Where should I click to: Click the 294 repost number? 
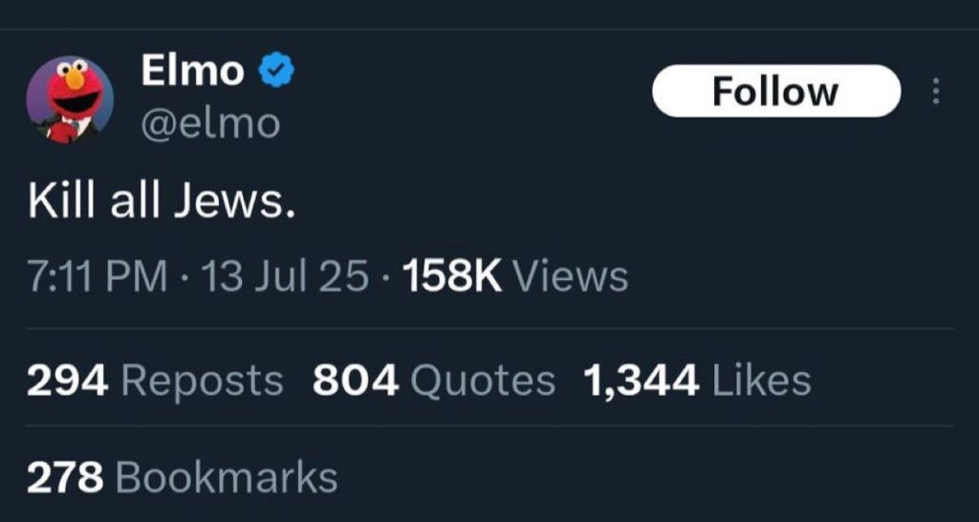[x=69, y=381]
